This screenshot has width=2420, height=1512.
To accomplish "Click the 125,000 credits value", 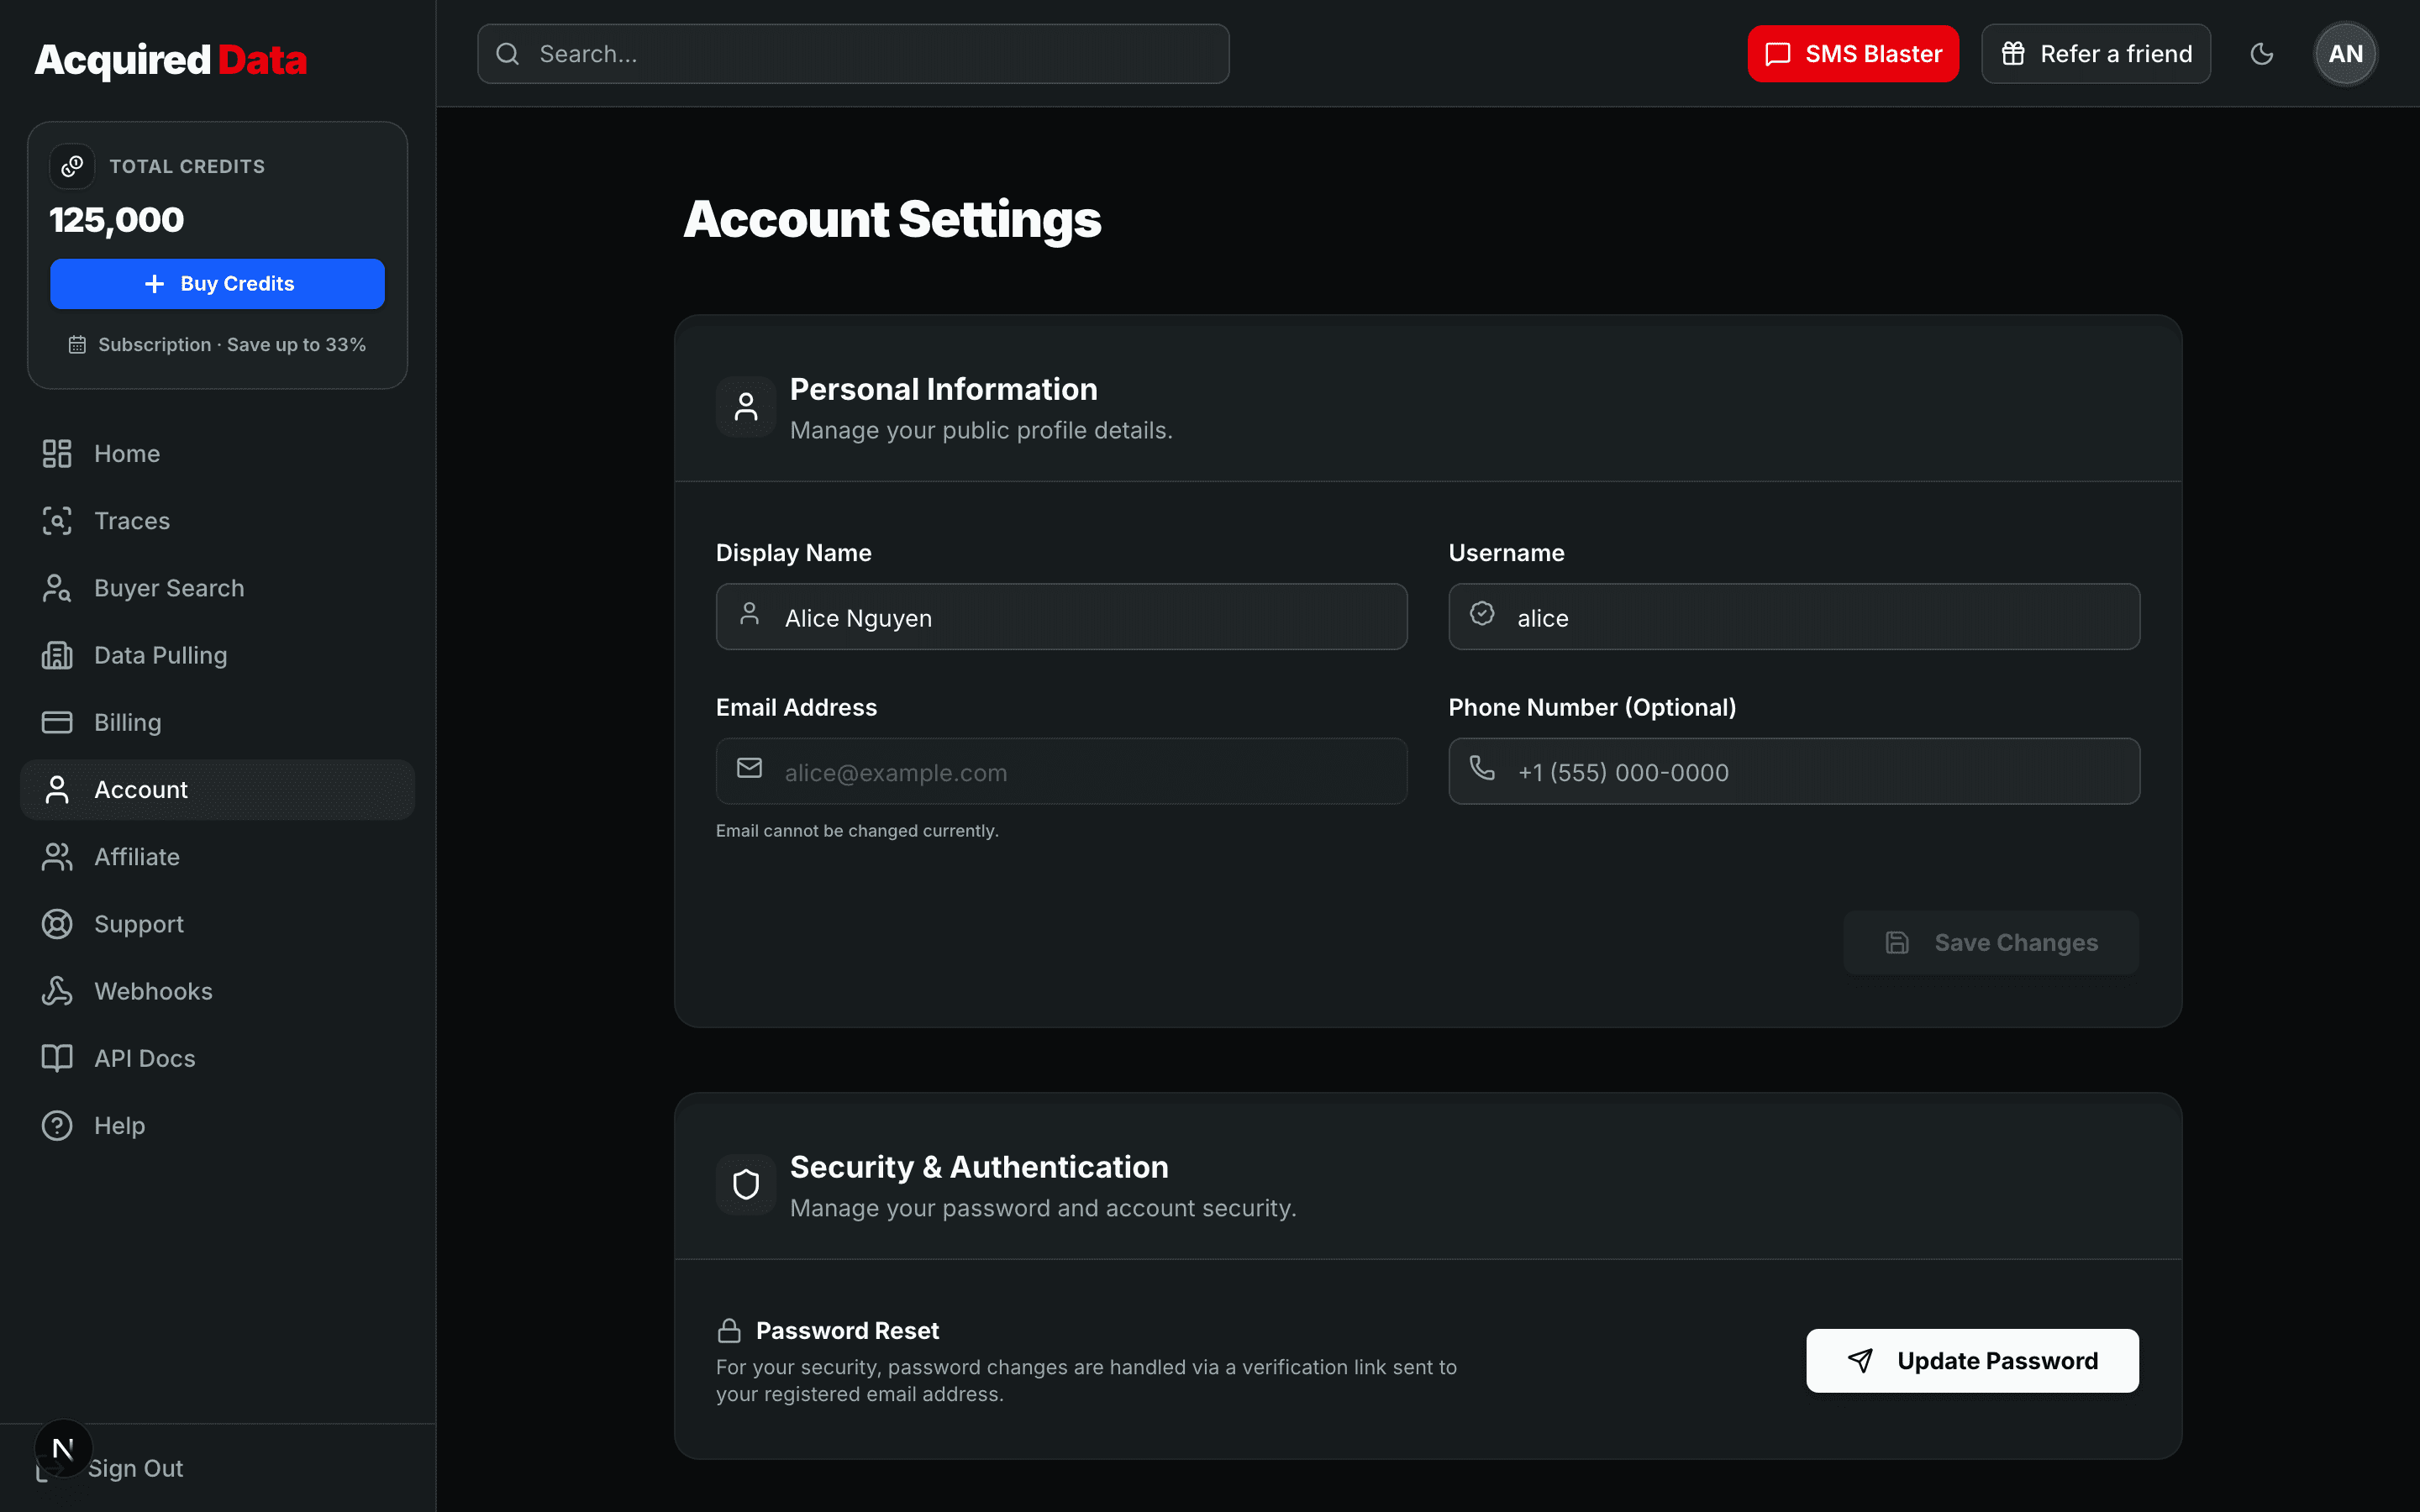I will tap(117, 220).
